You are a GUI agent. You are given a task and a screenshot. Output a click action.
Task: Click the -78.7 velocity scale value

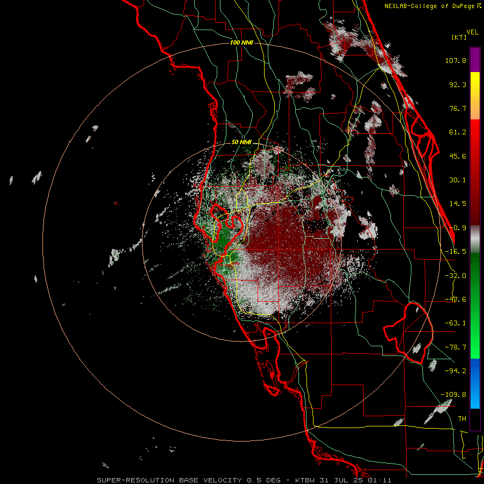tap(455, 347)
